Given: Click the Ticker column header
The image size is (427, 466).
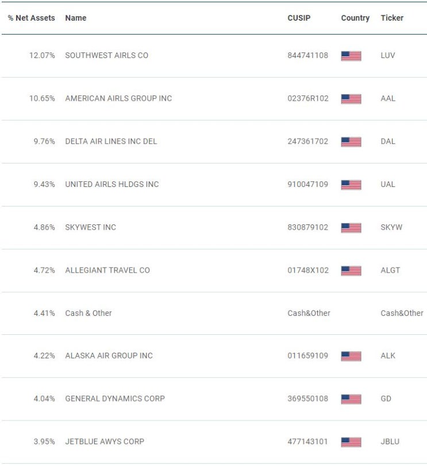Looking at the screenshot, I should pyautogui.click(x=392, y=18).
